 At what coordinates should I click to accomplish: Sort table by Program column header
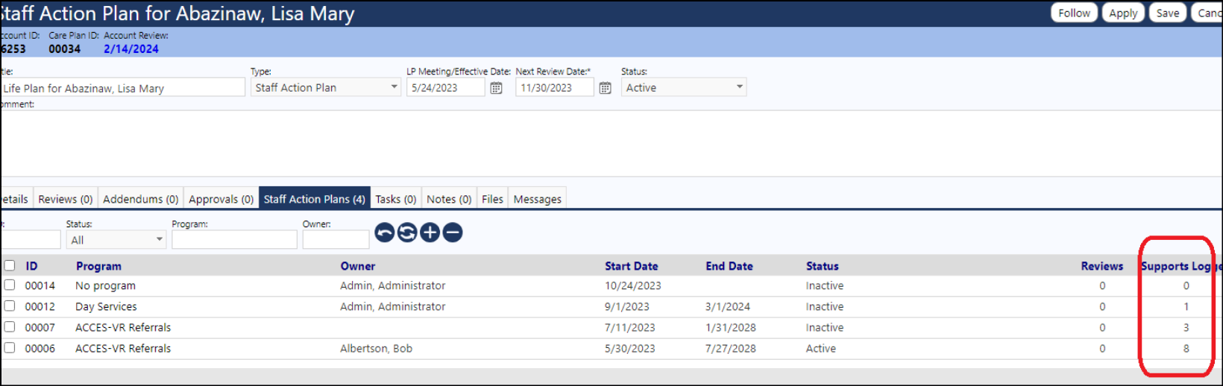pos(98,266)
